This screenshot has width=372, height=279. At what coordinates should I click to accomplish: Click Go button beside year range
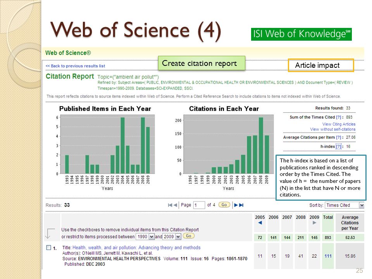(x=189, y=236)
